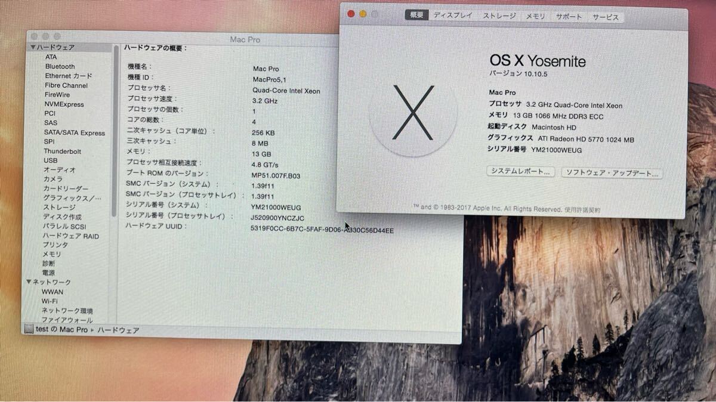Click バージョン 10.10.5 text

tap(519, 74)
